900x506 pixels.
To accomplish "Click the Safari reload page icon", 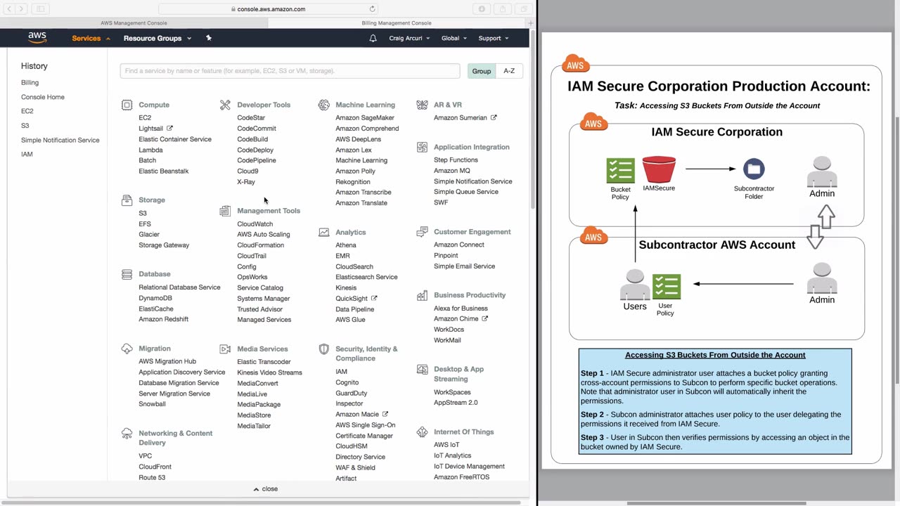I will 373,9.
